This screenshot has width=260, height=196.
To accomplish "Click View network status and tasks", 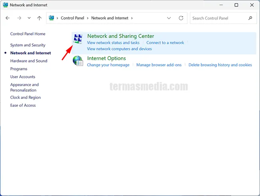I will click(113, 43).
